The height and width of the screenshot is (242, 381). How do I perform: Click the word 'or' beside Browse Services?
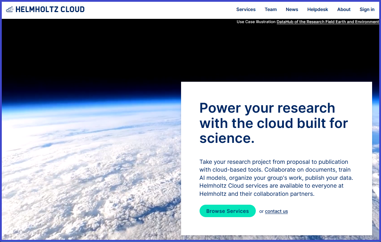[x=261, y=211]
